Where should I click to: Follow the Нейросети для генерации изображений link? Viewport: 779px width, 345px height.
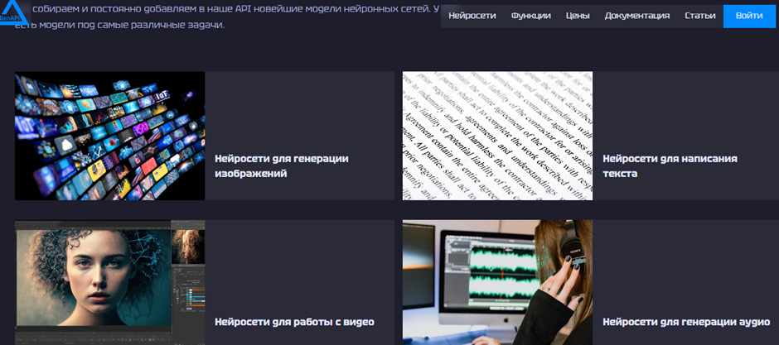281,166
